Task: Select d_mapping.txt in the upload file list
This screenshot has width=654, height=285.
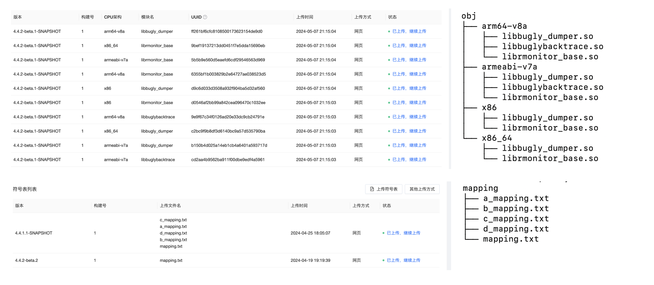Action: pos(173,233)
